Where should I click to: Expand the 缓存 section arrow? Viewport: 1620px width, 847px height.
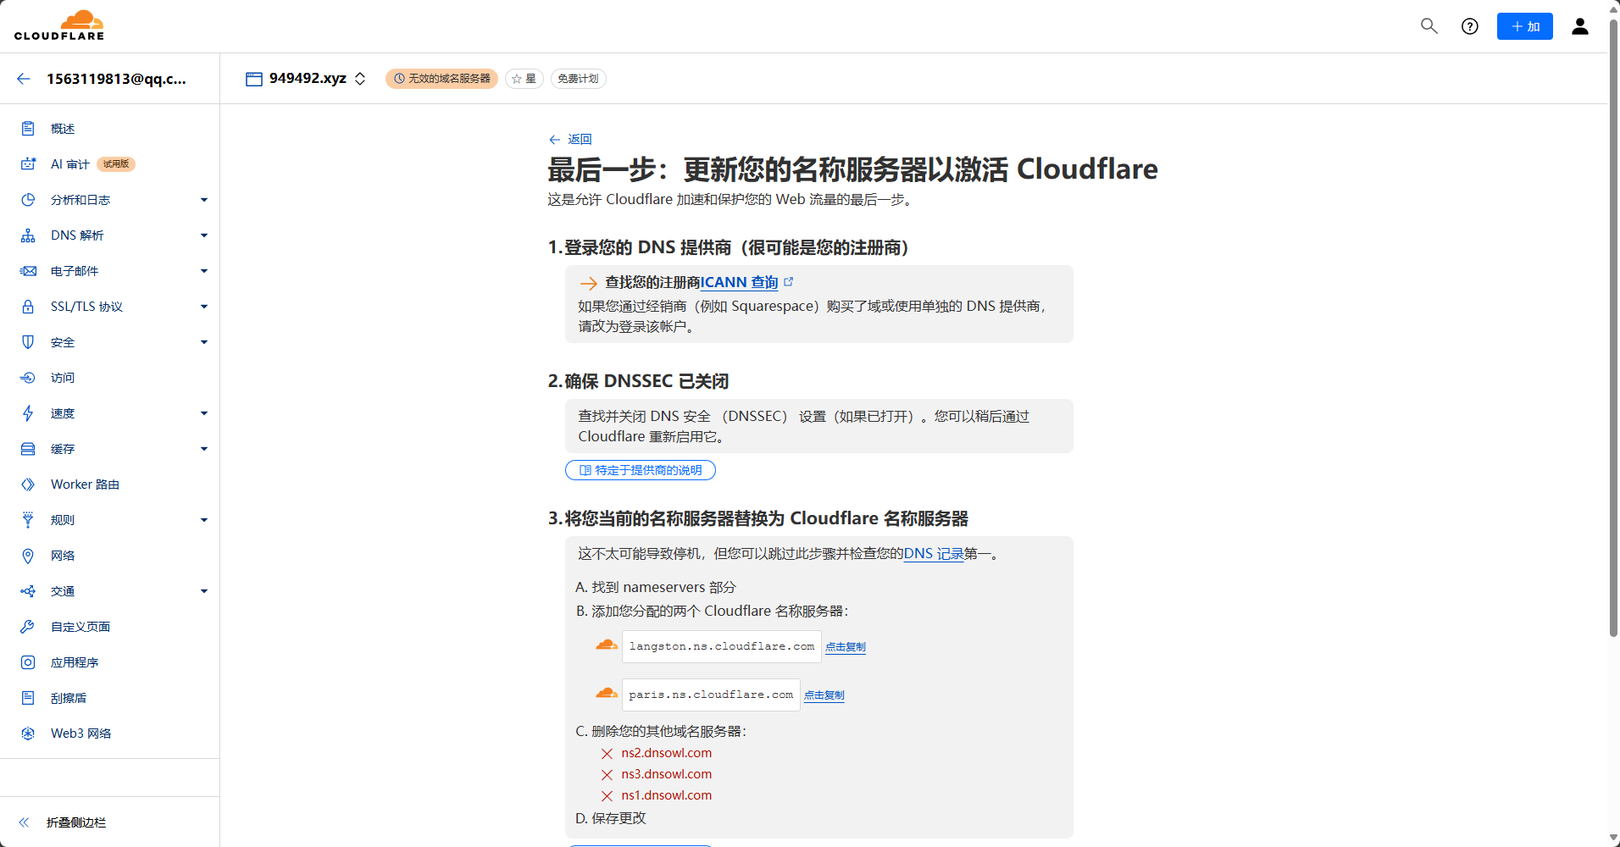204,449
